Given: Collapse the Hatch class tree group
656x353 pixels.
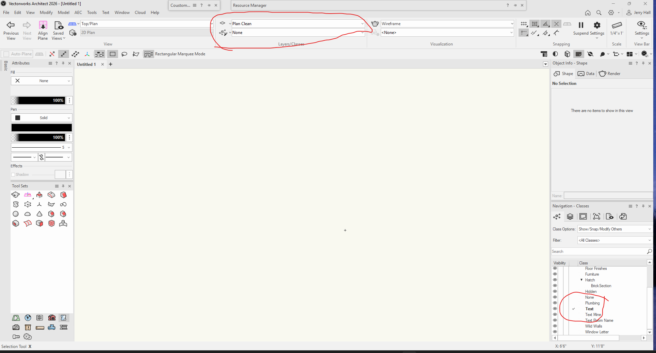Looking at the screenshot, I should tap(581, 280).
